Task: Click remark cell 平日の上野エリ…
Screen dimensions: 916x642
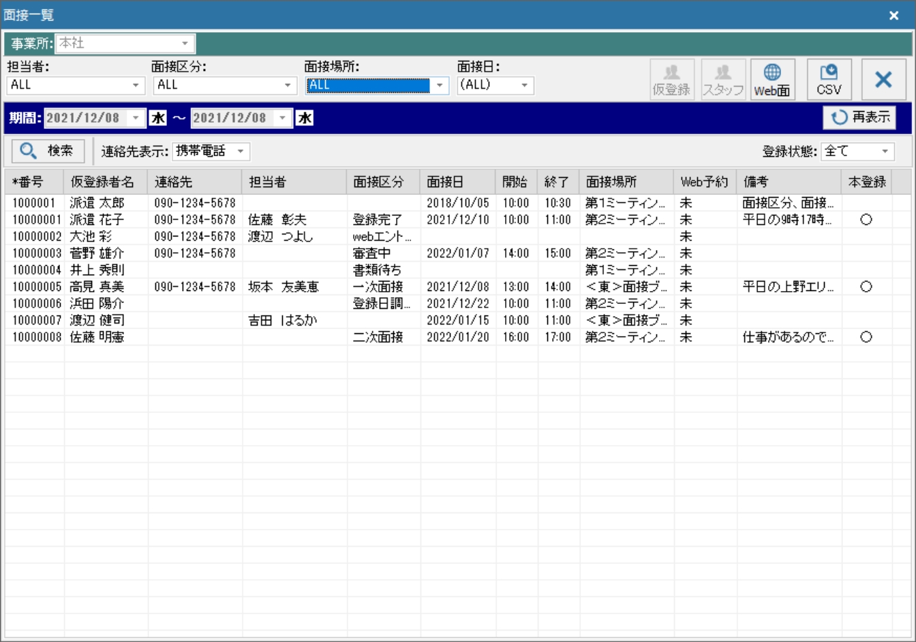Action: pyautogui.click(x=788, y=287)
